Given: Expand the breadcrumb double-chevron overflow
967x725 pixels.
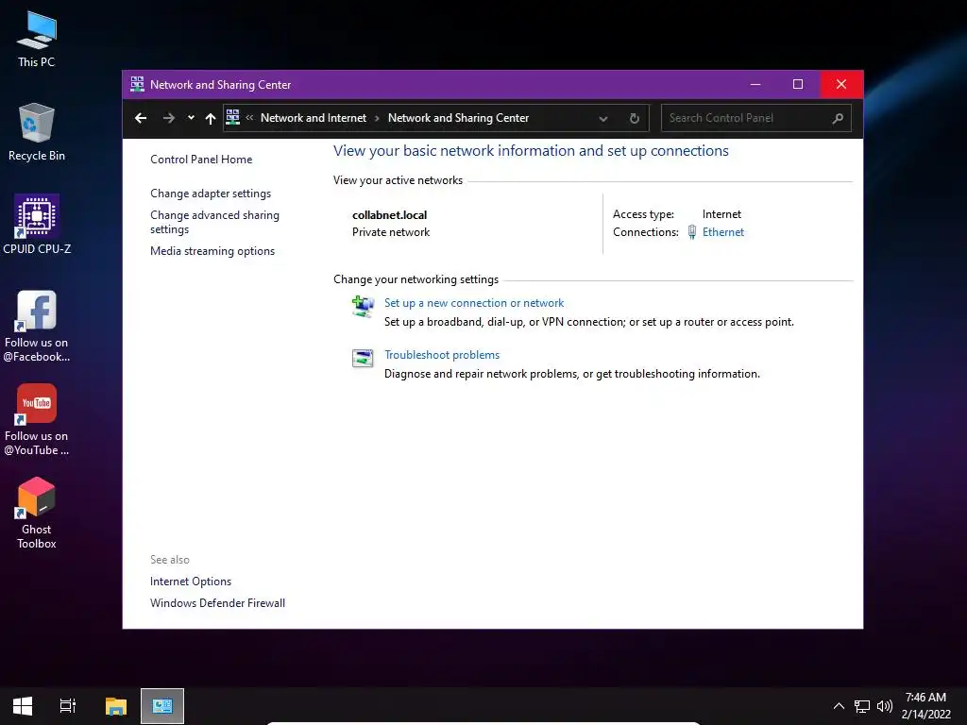Looking at the screenshot, I should (x=249, y=118).
